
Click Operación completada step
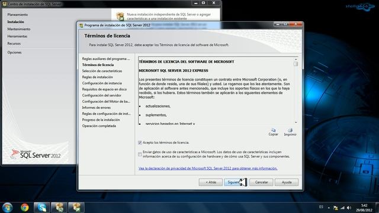pyautogui.click(x=99, y=126)
